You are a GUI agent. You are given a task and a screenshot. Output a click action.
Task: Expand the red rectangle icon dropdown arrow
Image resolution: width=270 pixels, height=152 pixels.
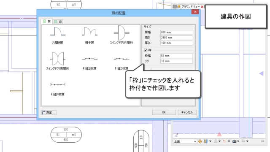(229, 141)
